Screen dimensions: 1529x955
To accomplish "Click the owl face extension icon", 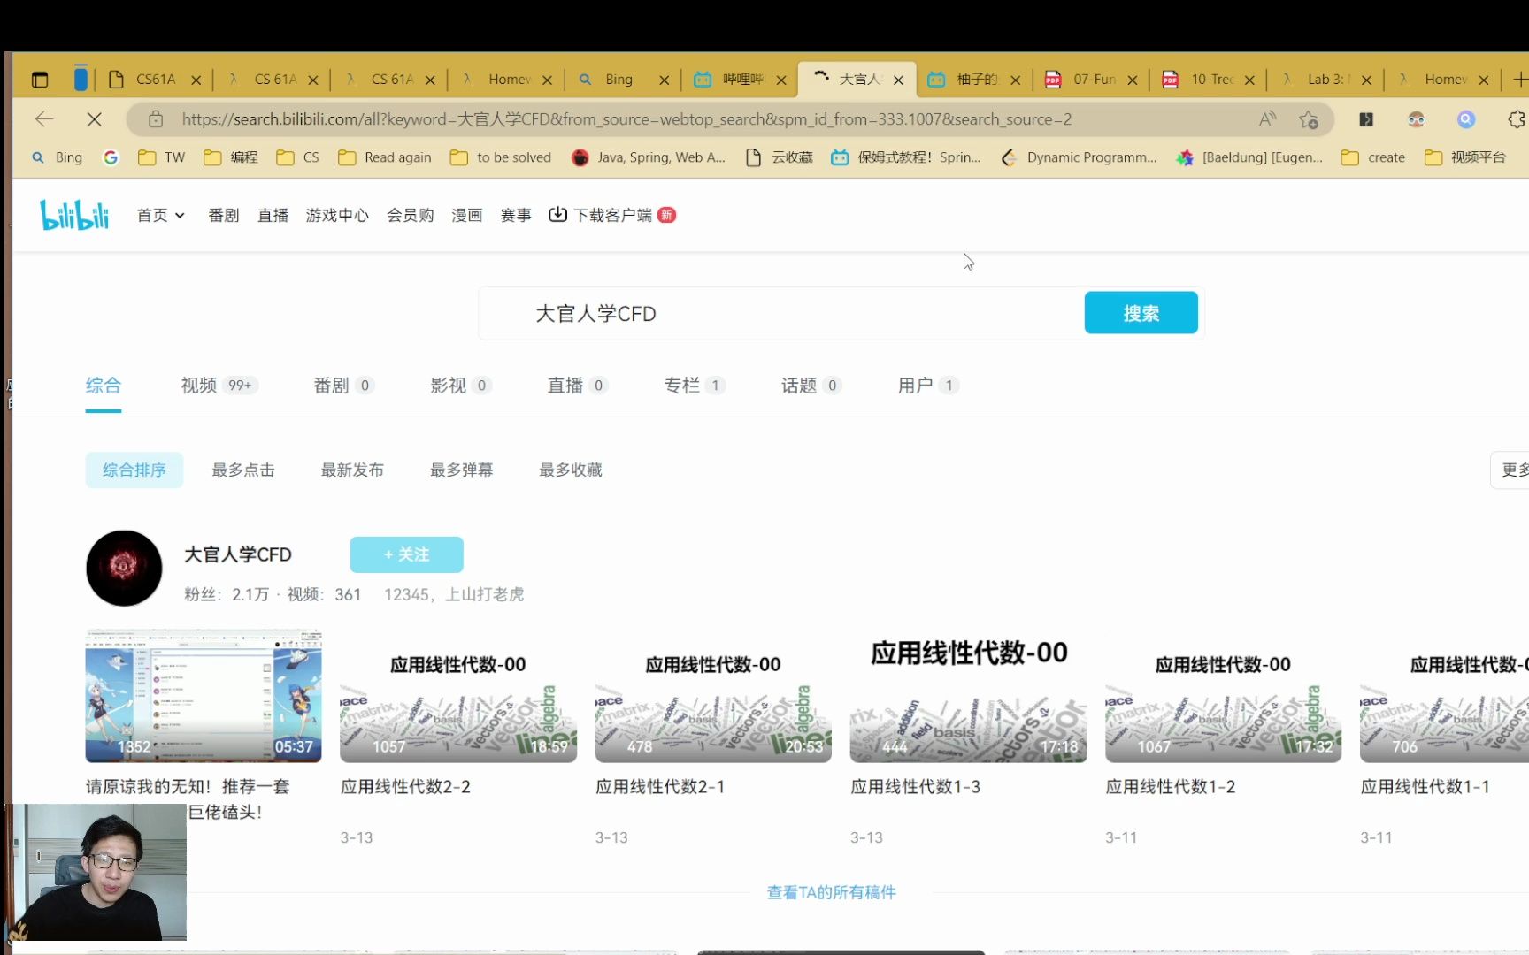I will click(1416, 118).
